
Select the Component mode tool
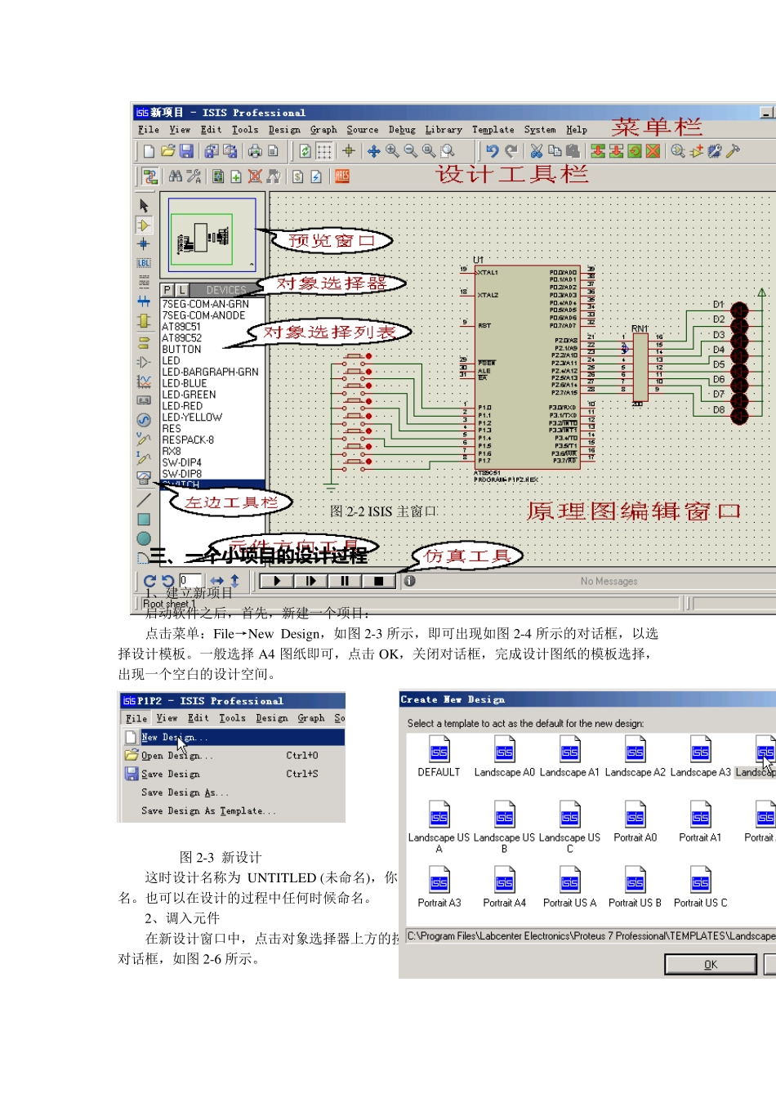(x=144, y=225)
